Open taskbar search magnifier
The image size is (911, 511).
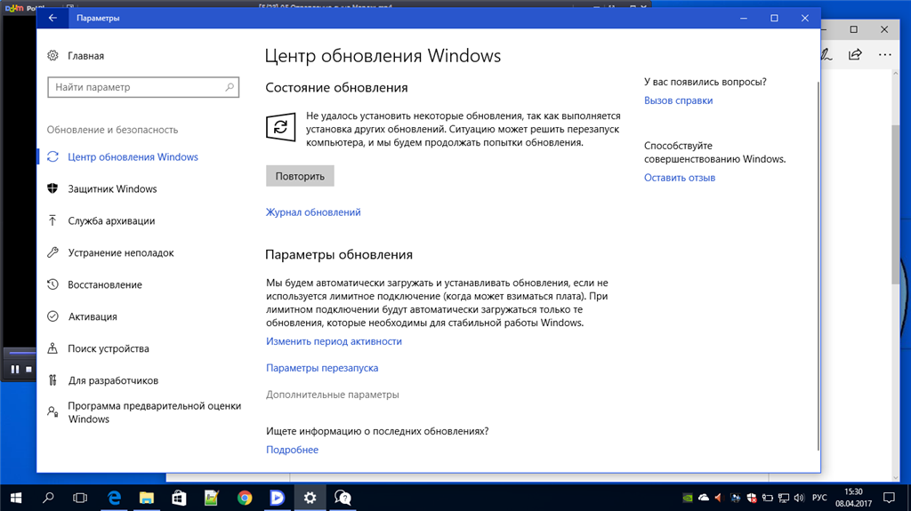point(48,498)
